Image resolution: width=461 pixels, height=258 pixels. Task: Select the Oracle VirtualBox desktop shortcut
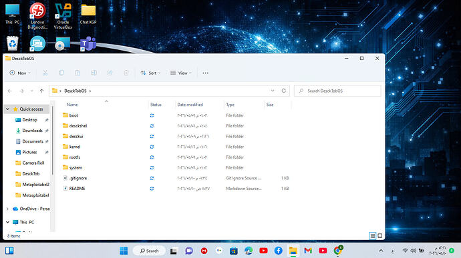[63, 16]
